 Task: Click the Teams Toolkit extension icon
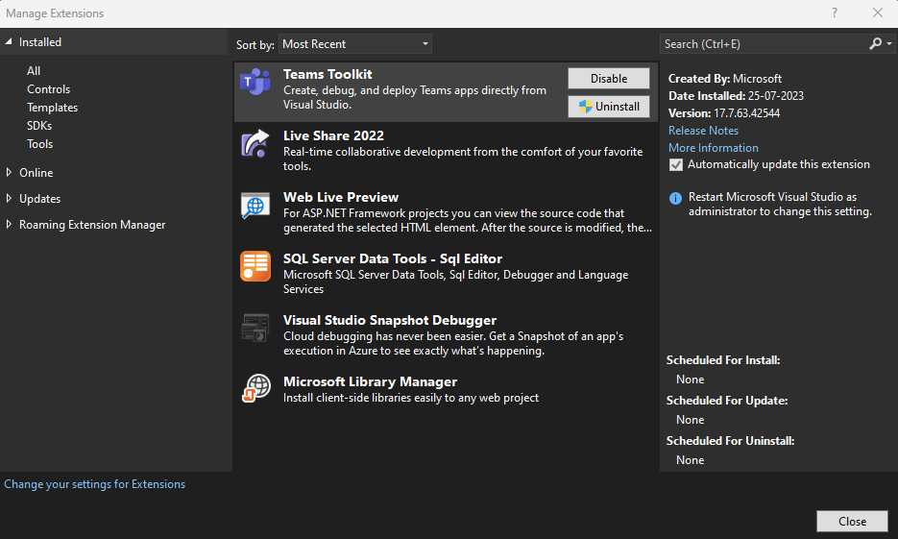pos(255,83)
